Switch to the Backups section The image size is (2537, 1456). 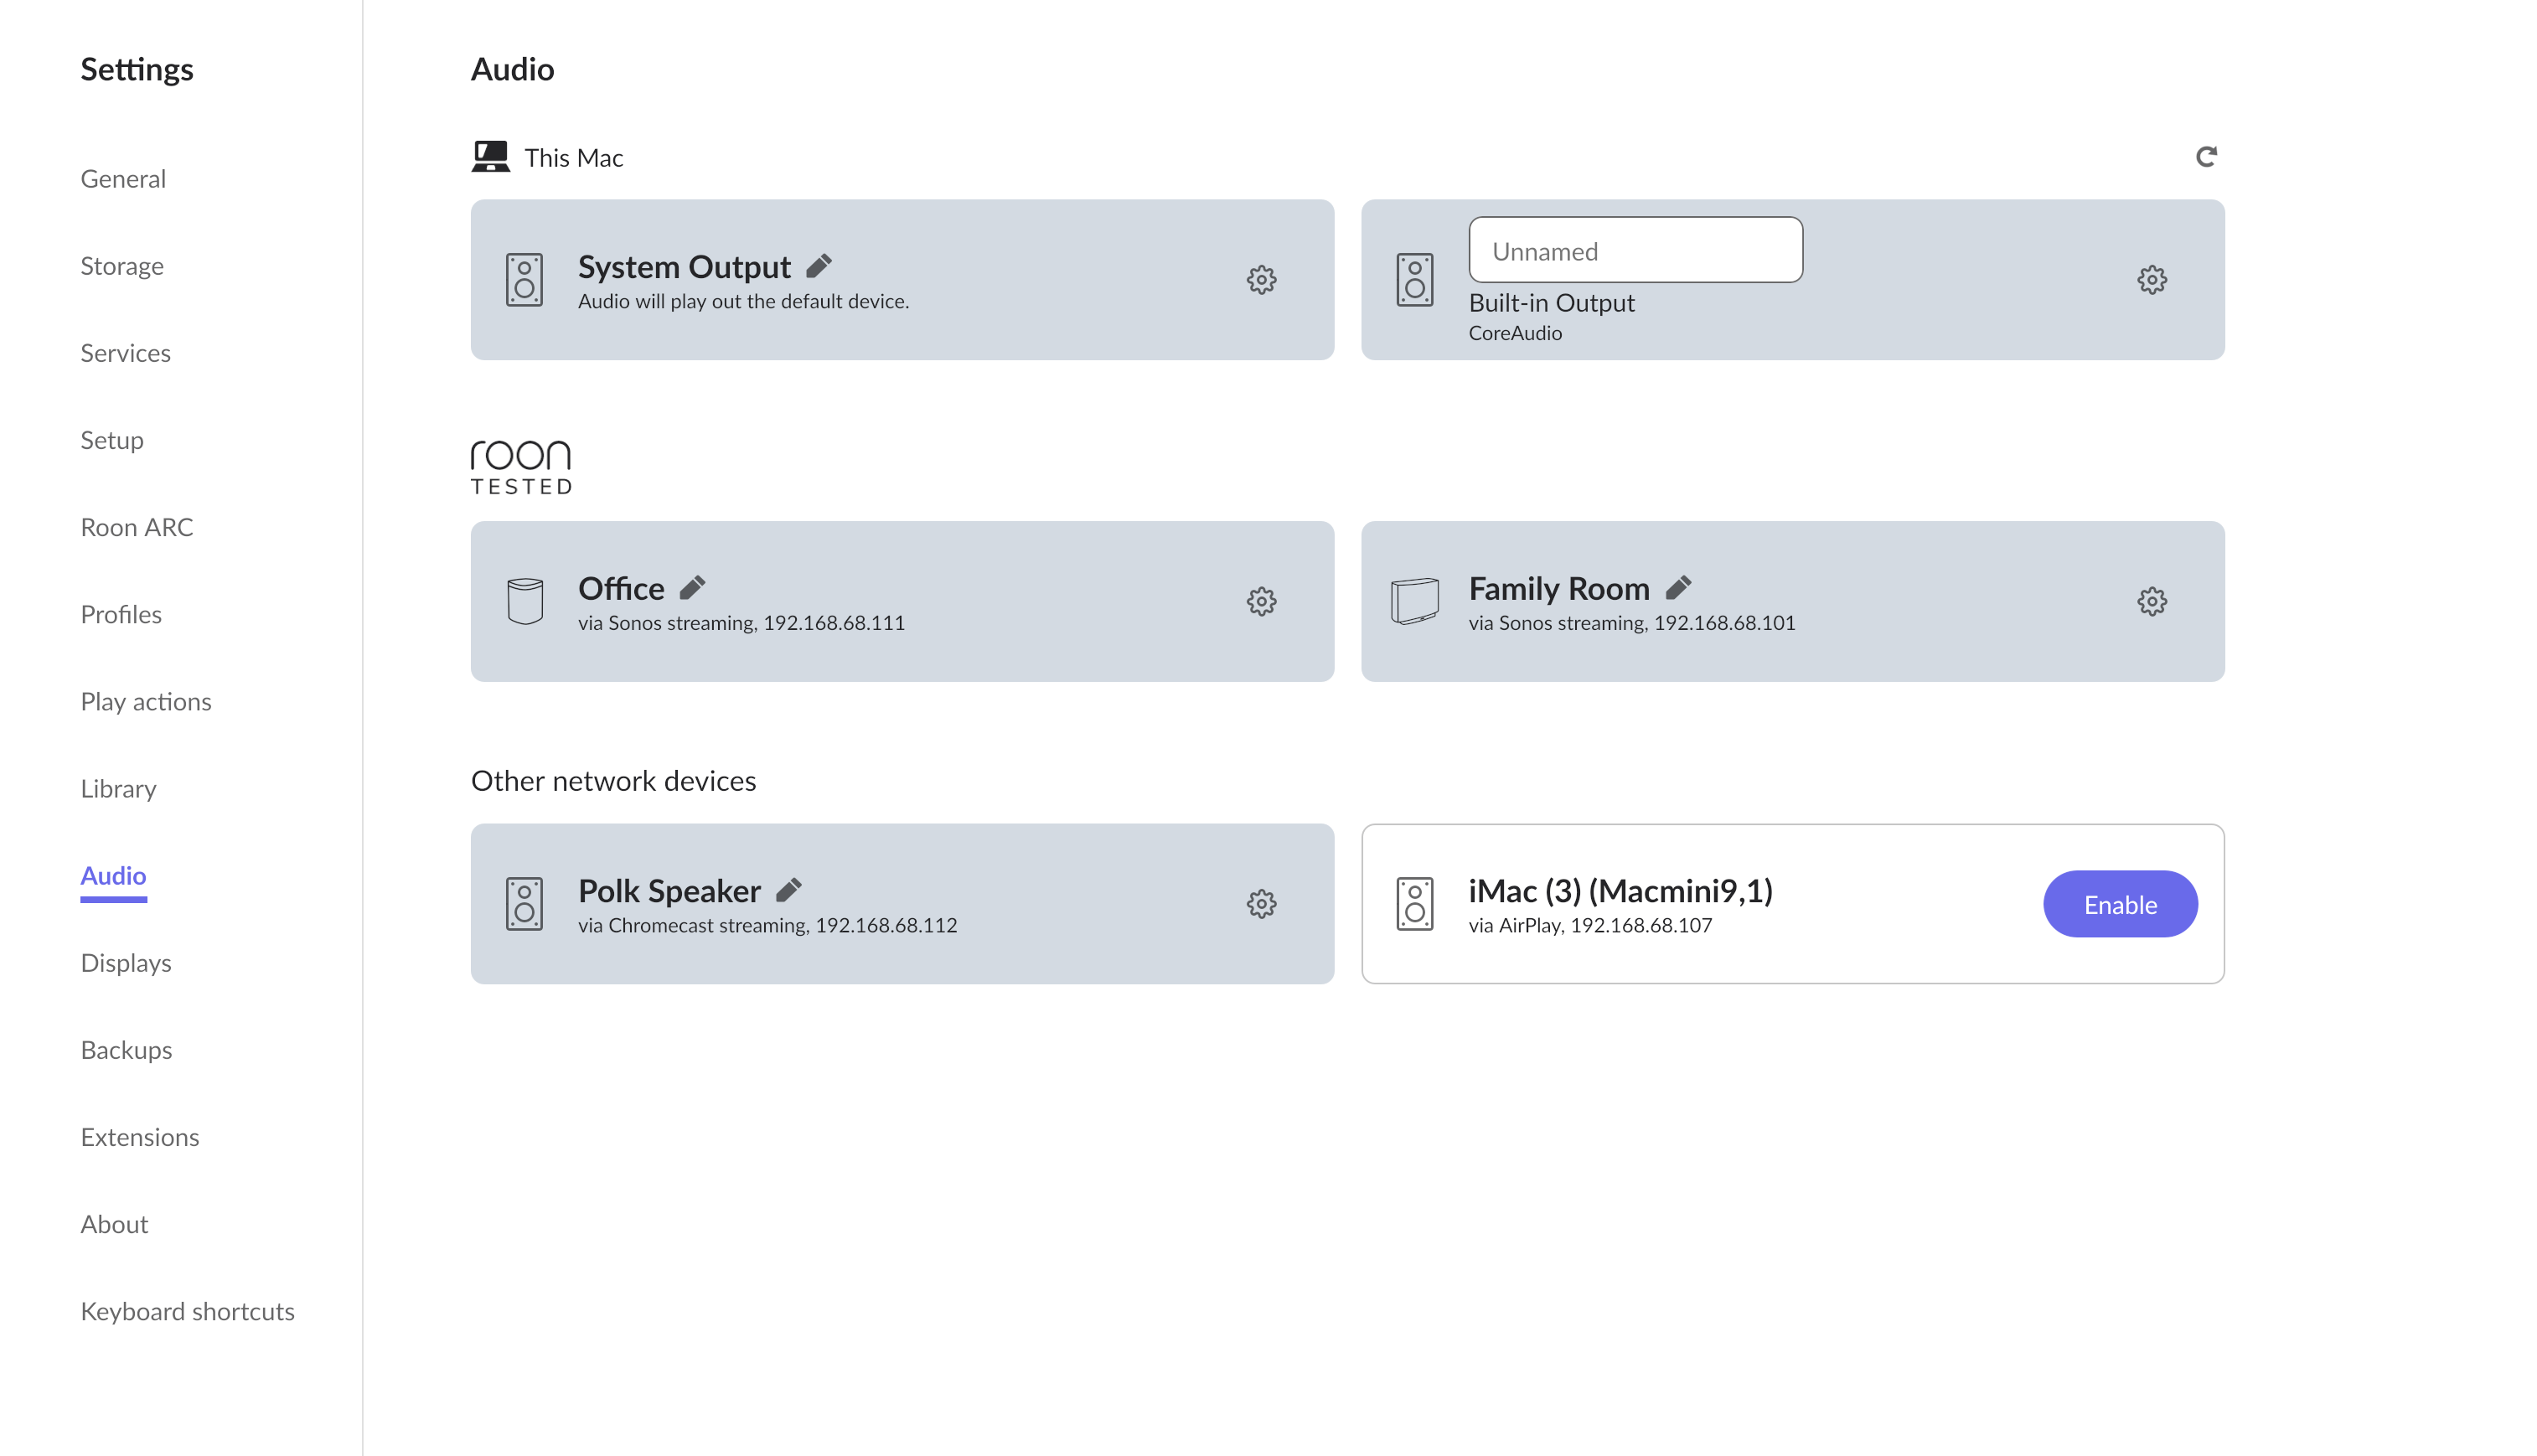126,1050
